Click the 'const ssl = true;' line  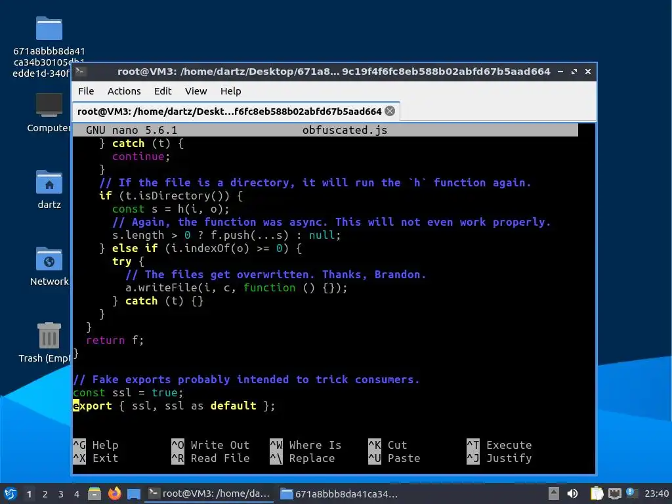[x=128, y=392]
